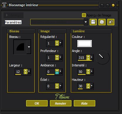
Task: Decrease Intensité with the down arrow
Action: (88, 73)
